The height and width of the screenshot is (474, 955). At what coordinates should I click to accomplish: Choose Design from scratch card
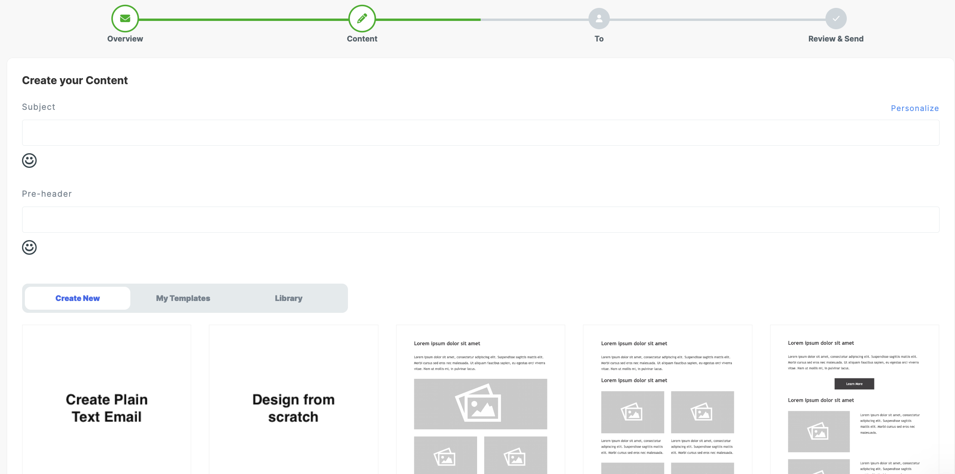tap(293, 408)
